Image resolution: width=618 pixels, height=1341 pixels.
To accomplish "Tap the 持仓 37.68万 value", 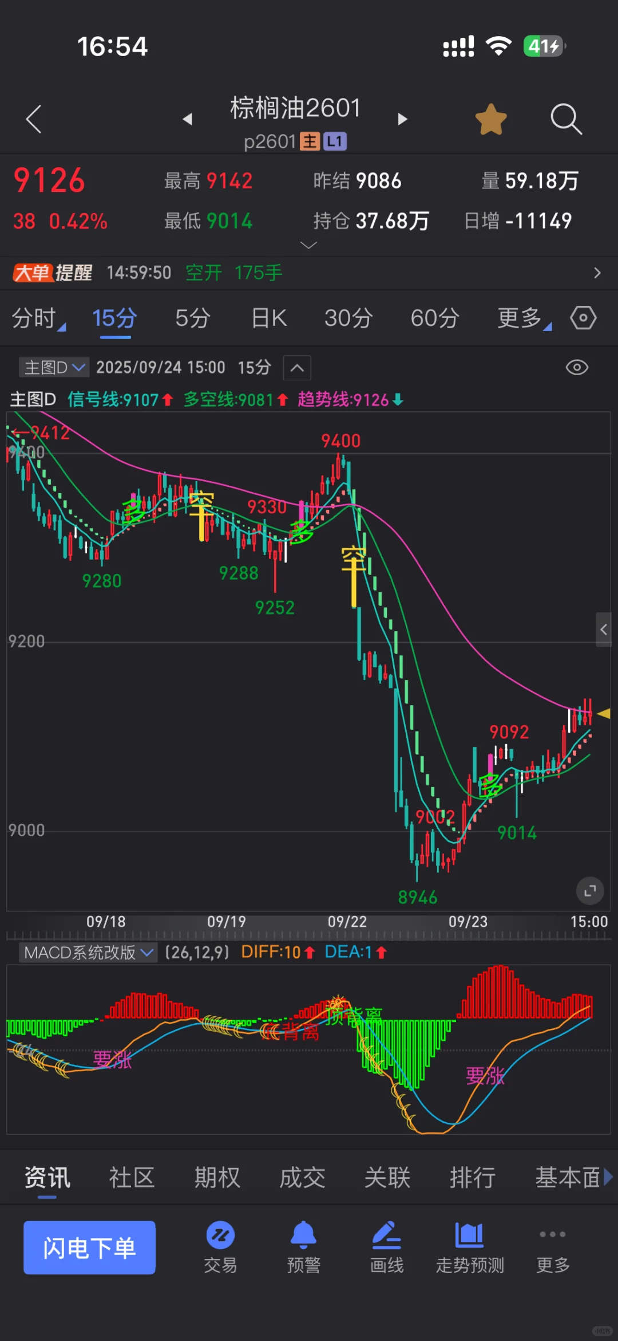I will click(x=371, y=221).
